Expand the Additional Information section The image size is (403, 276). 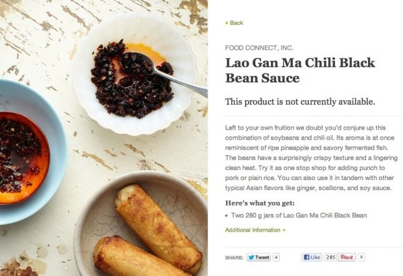pos(255,230)
